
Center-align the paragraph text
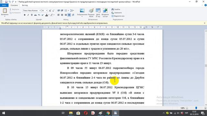coord(62,15)
